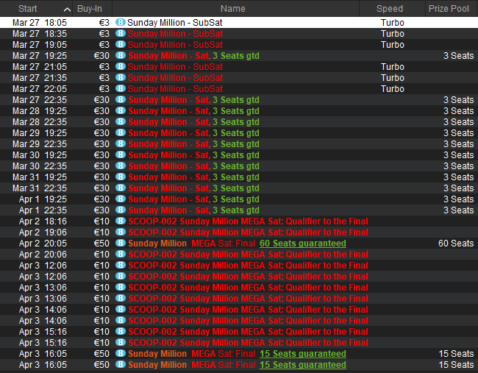Sort by the Name column header
The height and width of the screenshot is (373, 478).
click(x=236, y=9)
